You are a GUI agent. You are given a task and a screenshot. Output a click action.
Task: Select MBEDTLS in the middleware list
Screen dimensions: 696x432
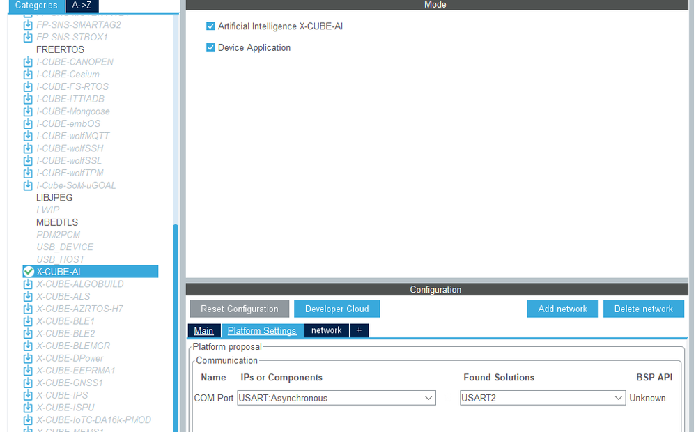[57, 222]
